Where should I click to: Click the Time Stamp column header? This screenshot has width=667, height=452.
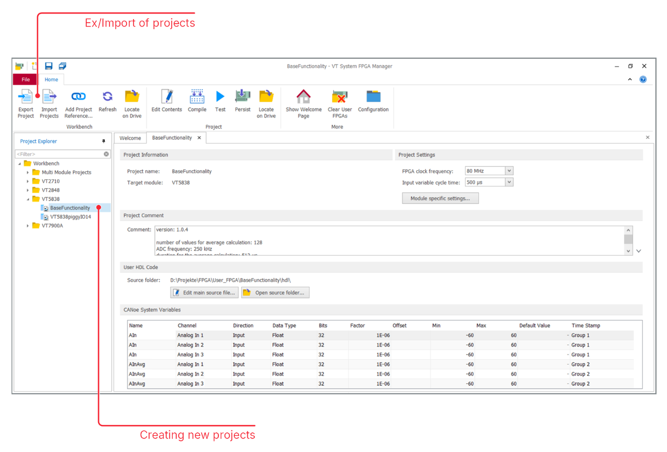pyautogui.click(x=586, y=325)
